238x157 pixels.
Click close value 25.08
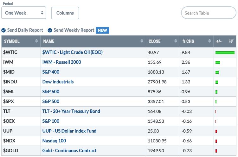coord(153,131)
